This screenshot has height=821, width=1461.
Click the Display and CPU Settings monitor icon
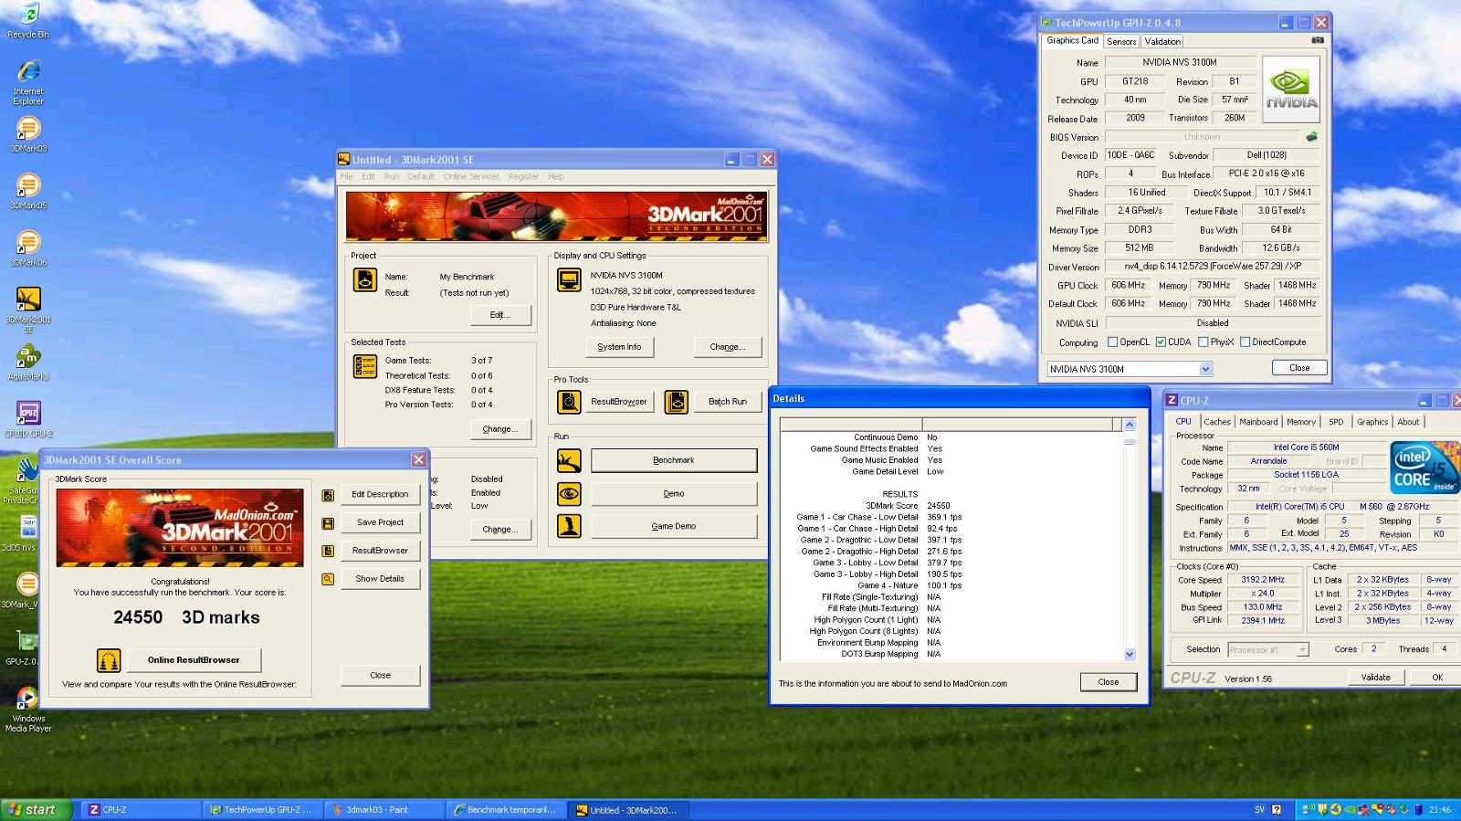coord(569,279)
